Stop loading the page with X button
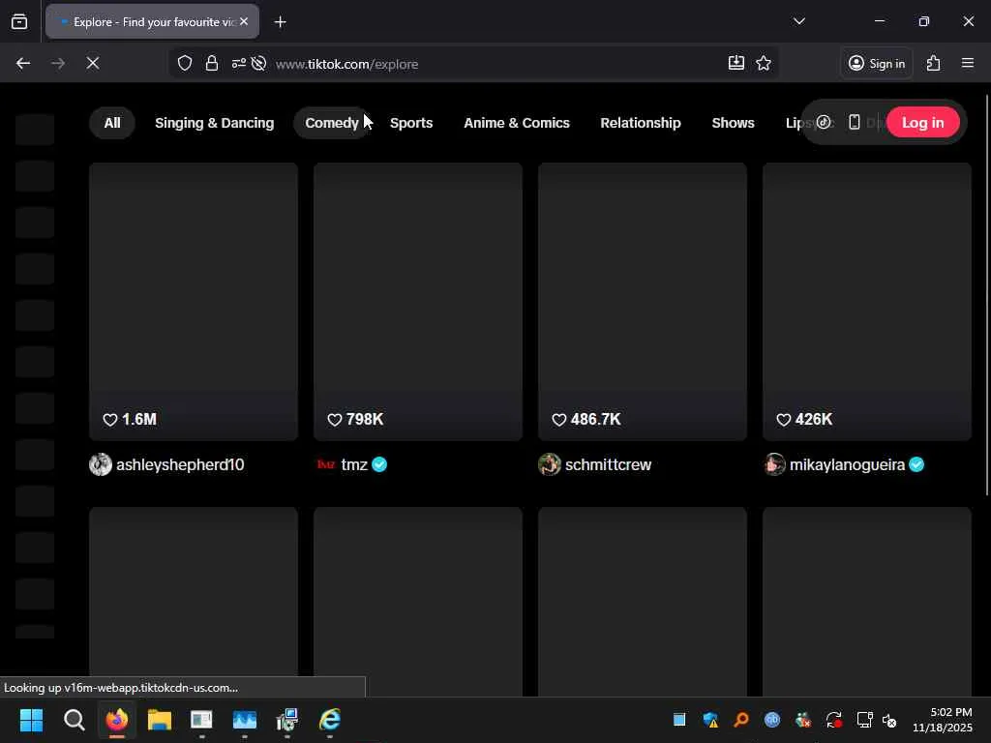 point(93,63)
